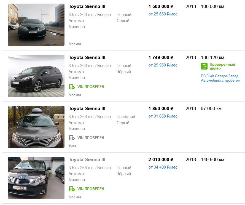Open the РОЛЬФ Северо-Запад dealer link

(x=220, y=78)
